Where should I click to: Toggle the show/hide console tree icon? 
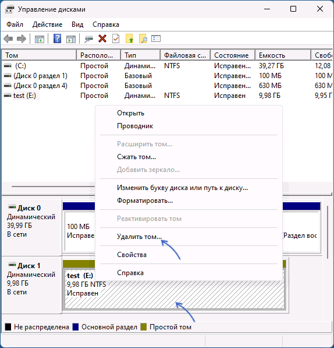pyautogui.click(x=40, y=39)
